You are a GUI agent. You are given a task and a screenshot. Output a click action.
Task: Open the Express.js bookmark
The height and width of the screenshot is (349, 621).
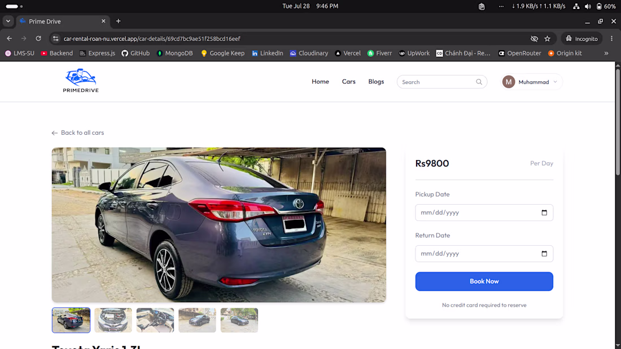click(x=97, y=53)
